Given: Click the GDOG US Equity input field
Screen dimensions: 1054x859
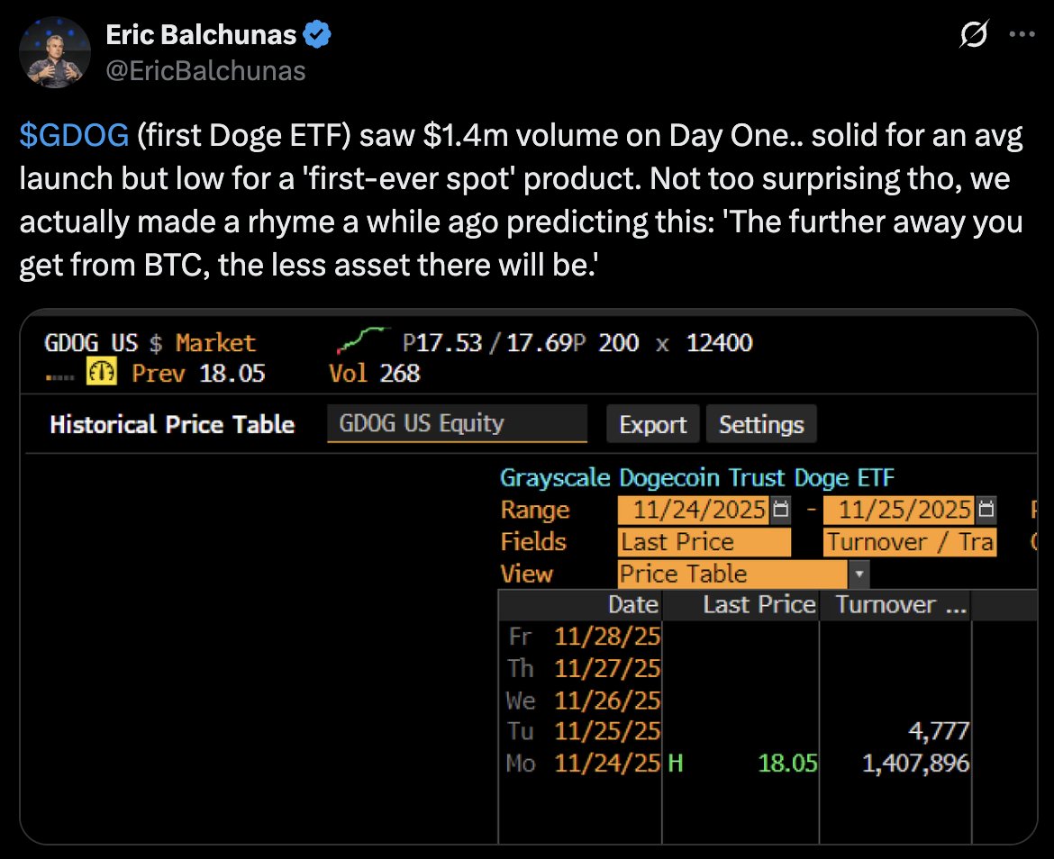Looking at the screenshot, I should (457, 424).
